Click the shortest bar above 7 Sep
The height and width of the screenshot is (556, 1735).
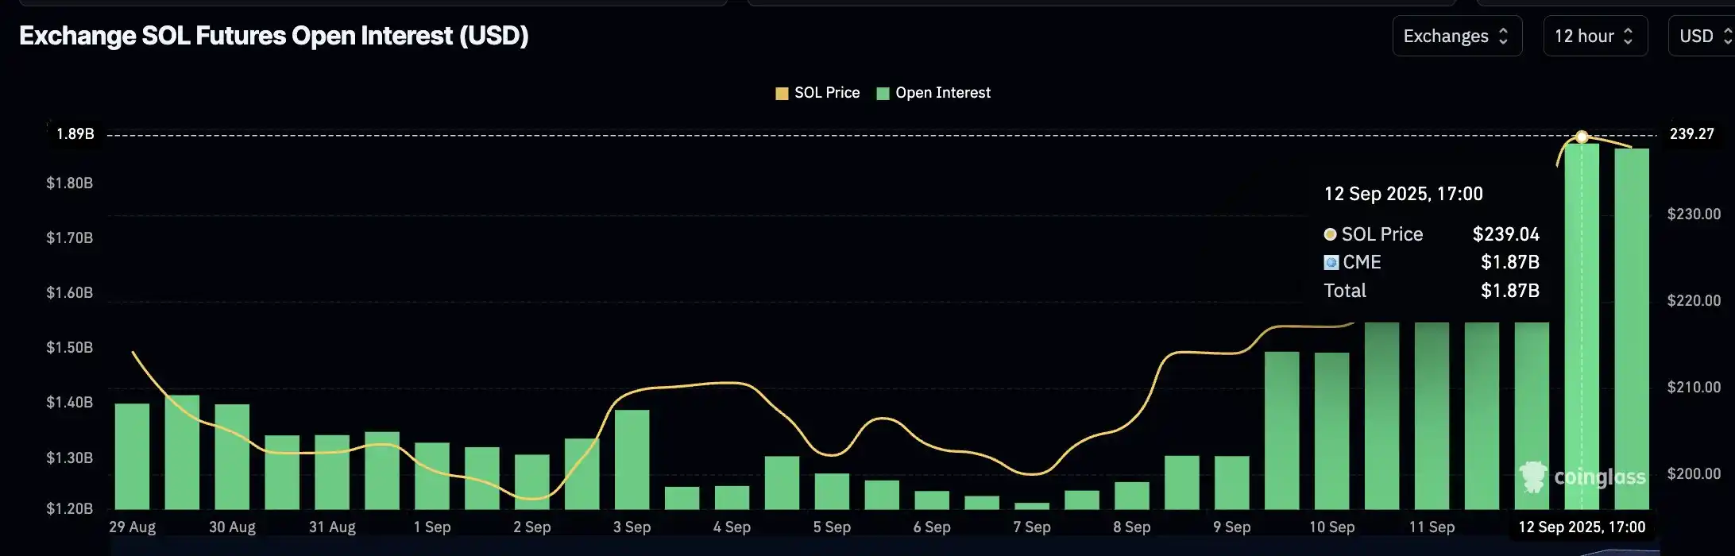click(x=1032, y=506)
